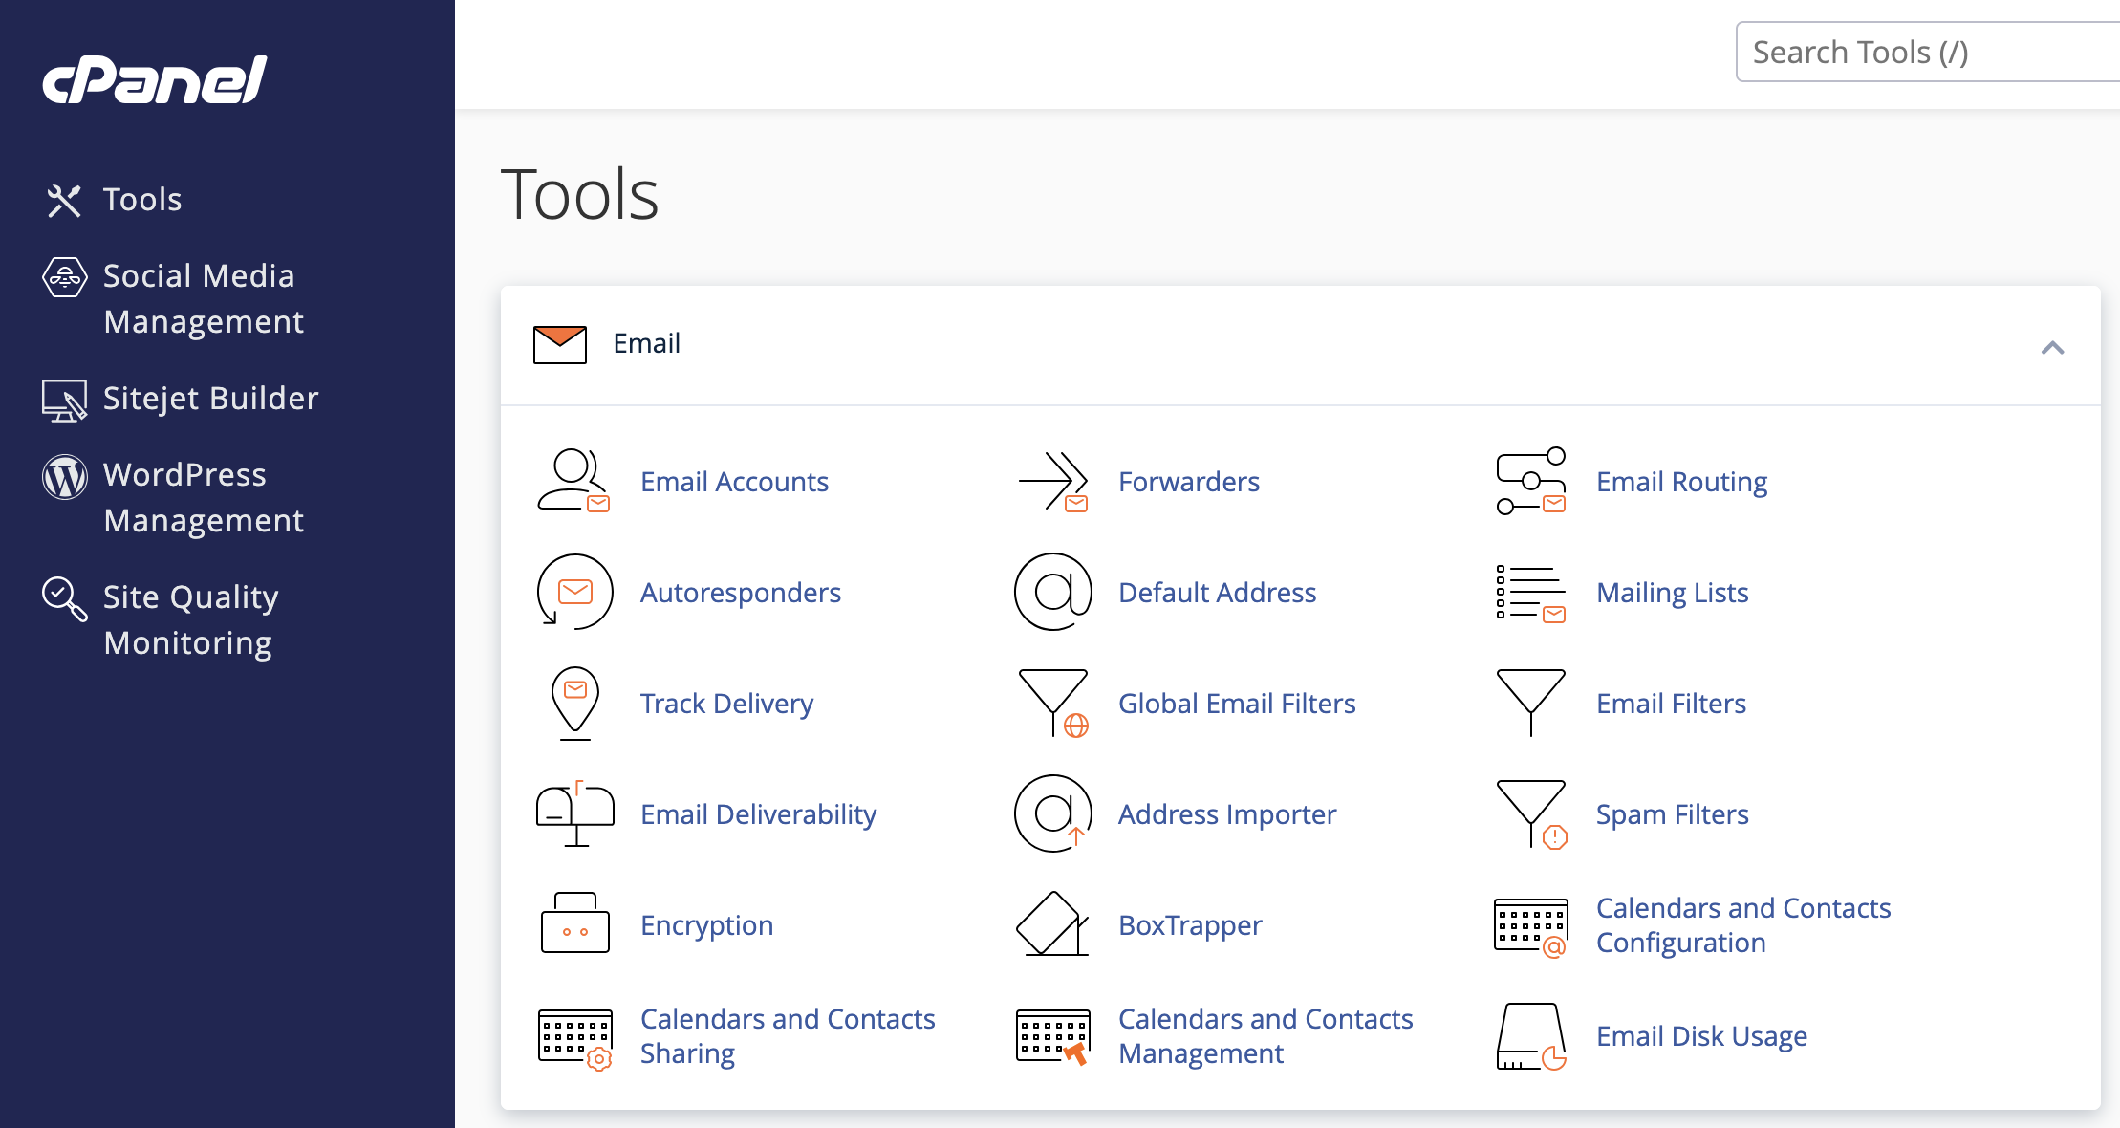
Task: Open the Address Importer link
Action: (x=1227, y=814)
